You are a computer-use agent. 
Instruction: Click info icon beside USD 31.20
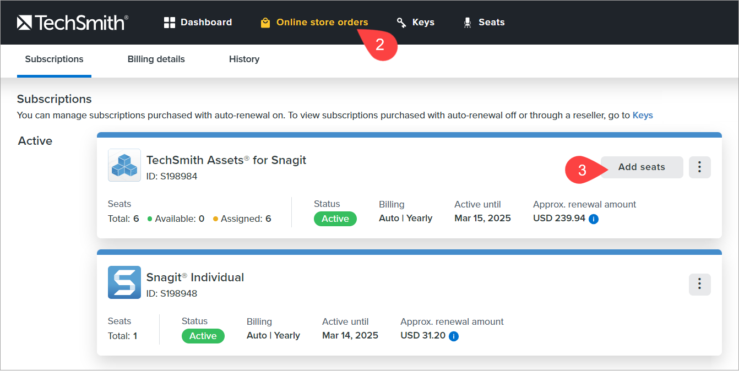coord(454,336)
